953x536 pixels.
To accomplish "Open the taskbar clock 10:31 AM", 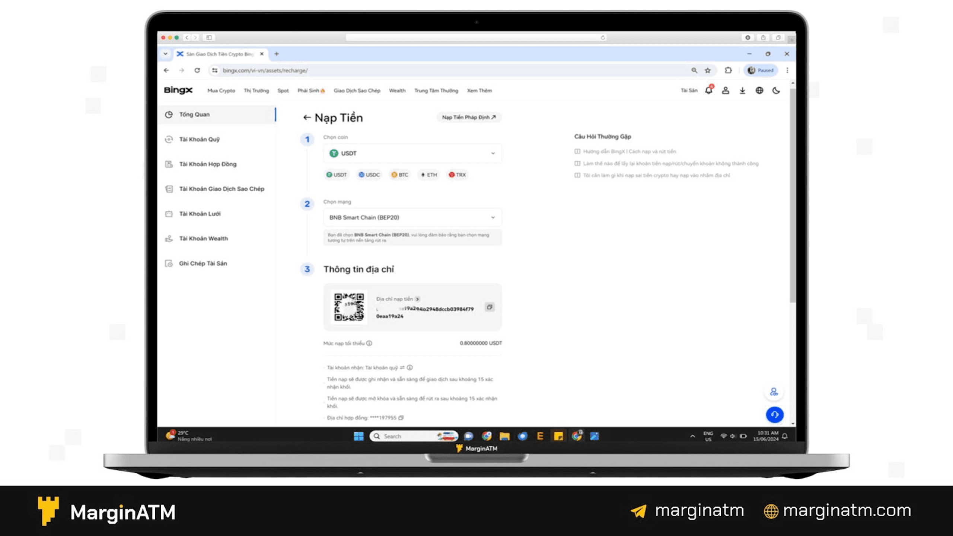I will coord(766,436).
